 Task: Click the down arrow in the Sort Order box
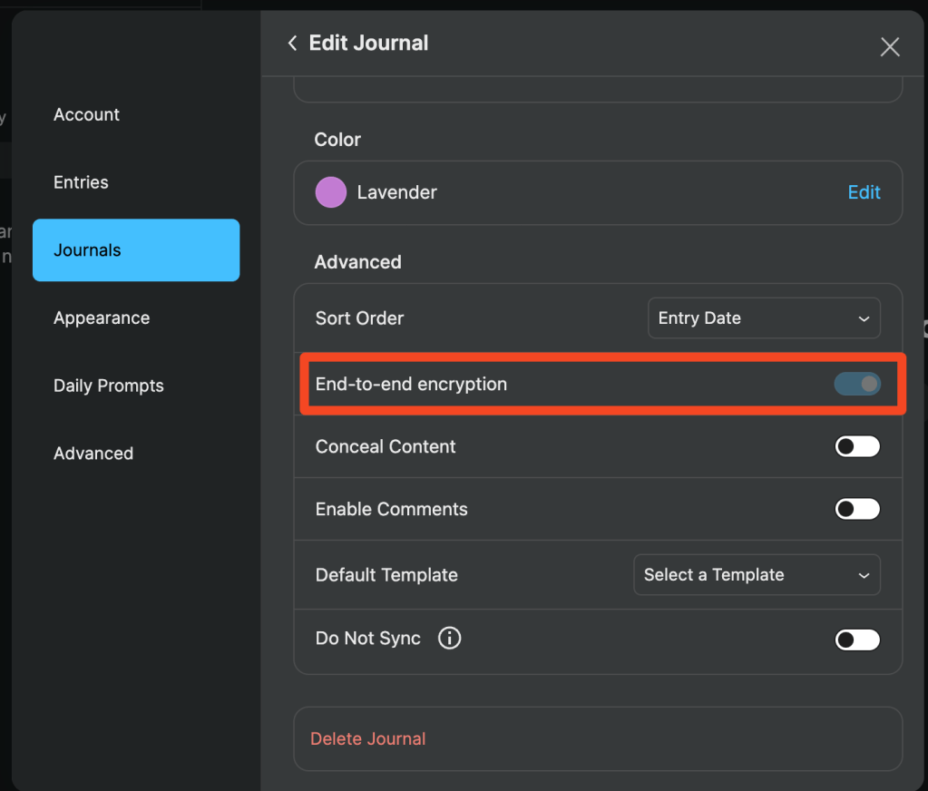[863, 318]
